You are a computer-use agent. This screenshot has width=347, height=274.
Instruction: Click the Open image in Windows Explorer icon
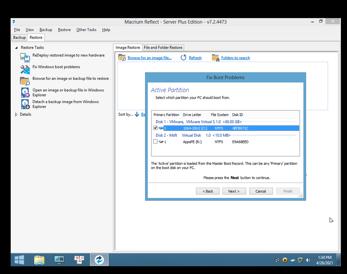pyautogui.click(x=25, y=92)
